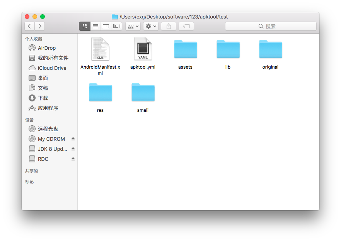Click the 共享的 section header
341x241 pixels.
pos(32,171)
